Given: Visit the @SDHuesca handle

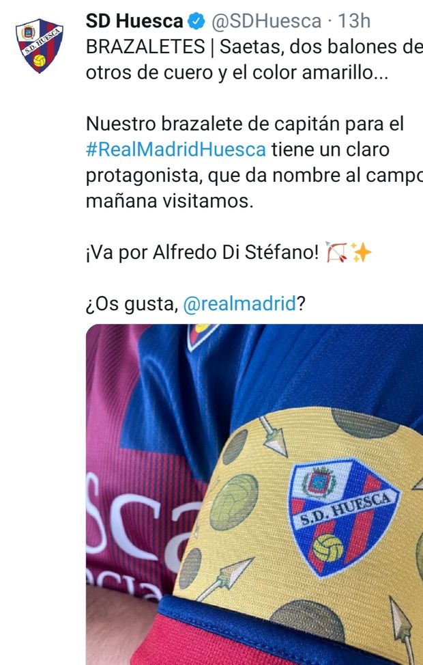Looking at the screenshot, I should 266,21.
